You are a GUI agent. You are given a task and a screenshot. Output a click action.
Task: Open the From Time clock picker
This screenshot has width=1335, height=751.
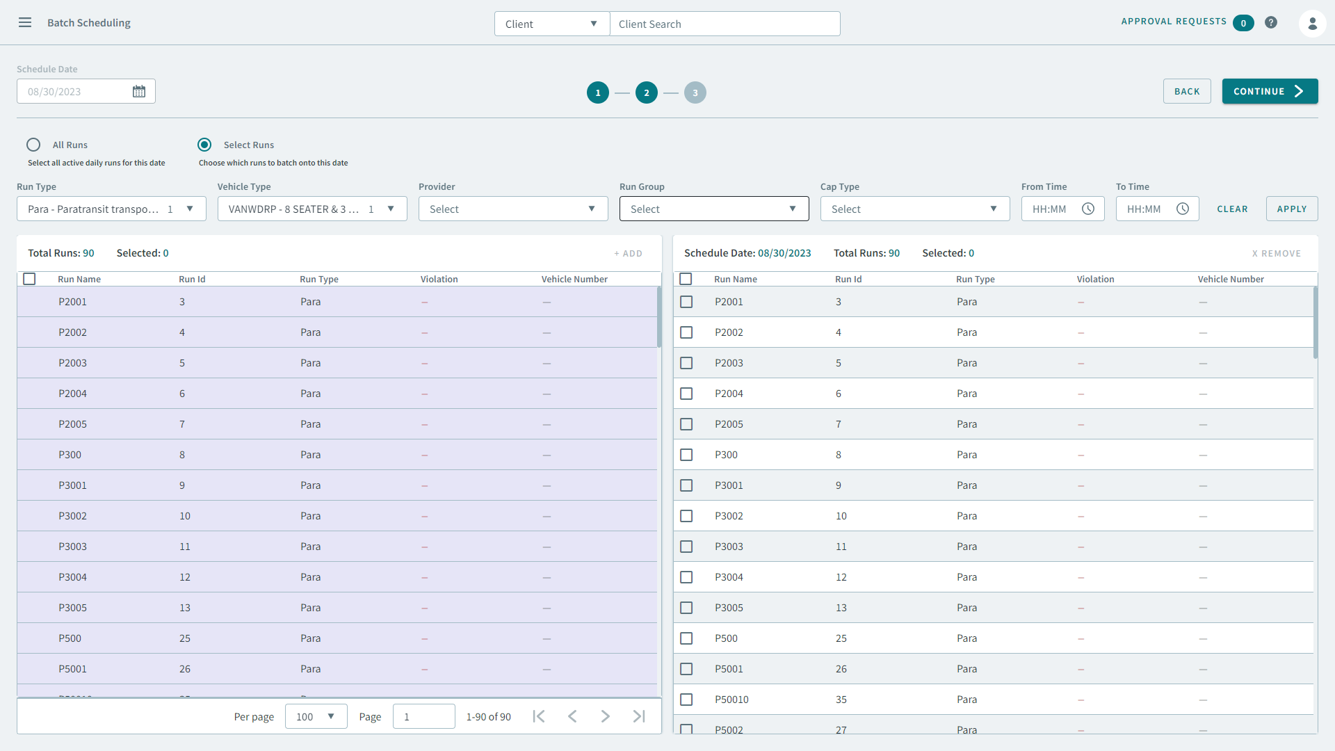click(1088, 209)
